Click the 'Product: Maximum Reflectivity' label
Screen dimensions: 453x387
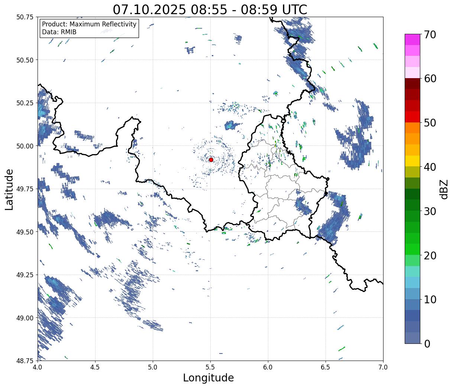click(x=89, y=24)
